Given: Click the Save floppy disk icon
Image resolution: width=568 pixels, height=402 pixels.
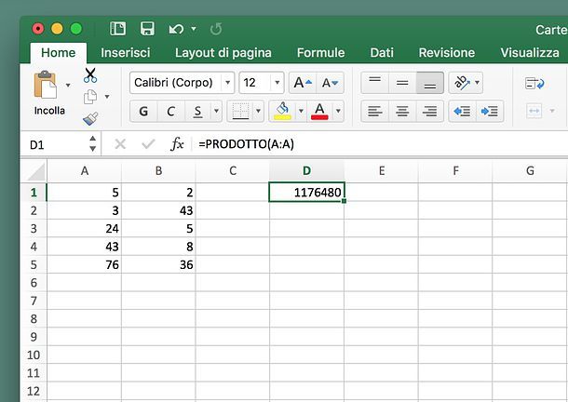Looking at the screenshot, I should coord(147,29).
